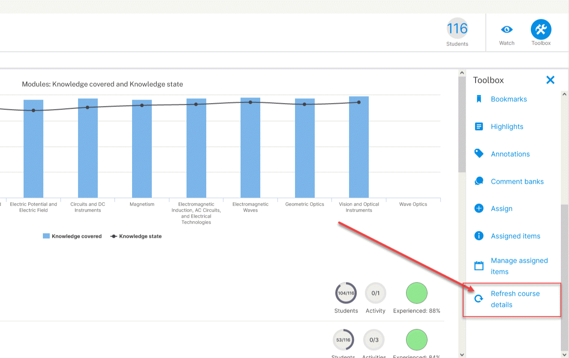Click the Manage assigned items calendar icon

479,266
